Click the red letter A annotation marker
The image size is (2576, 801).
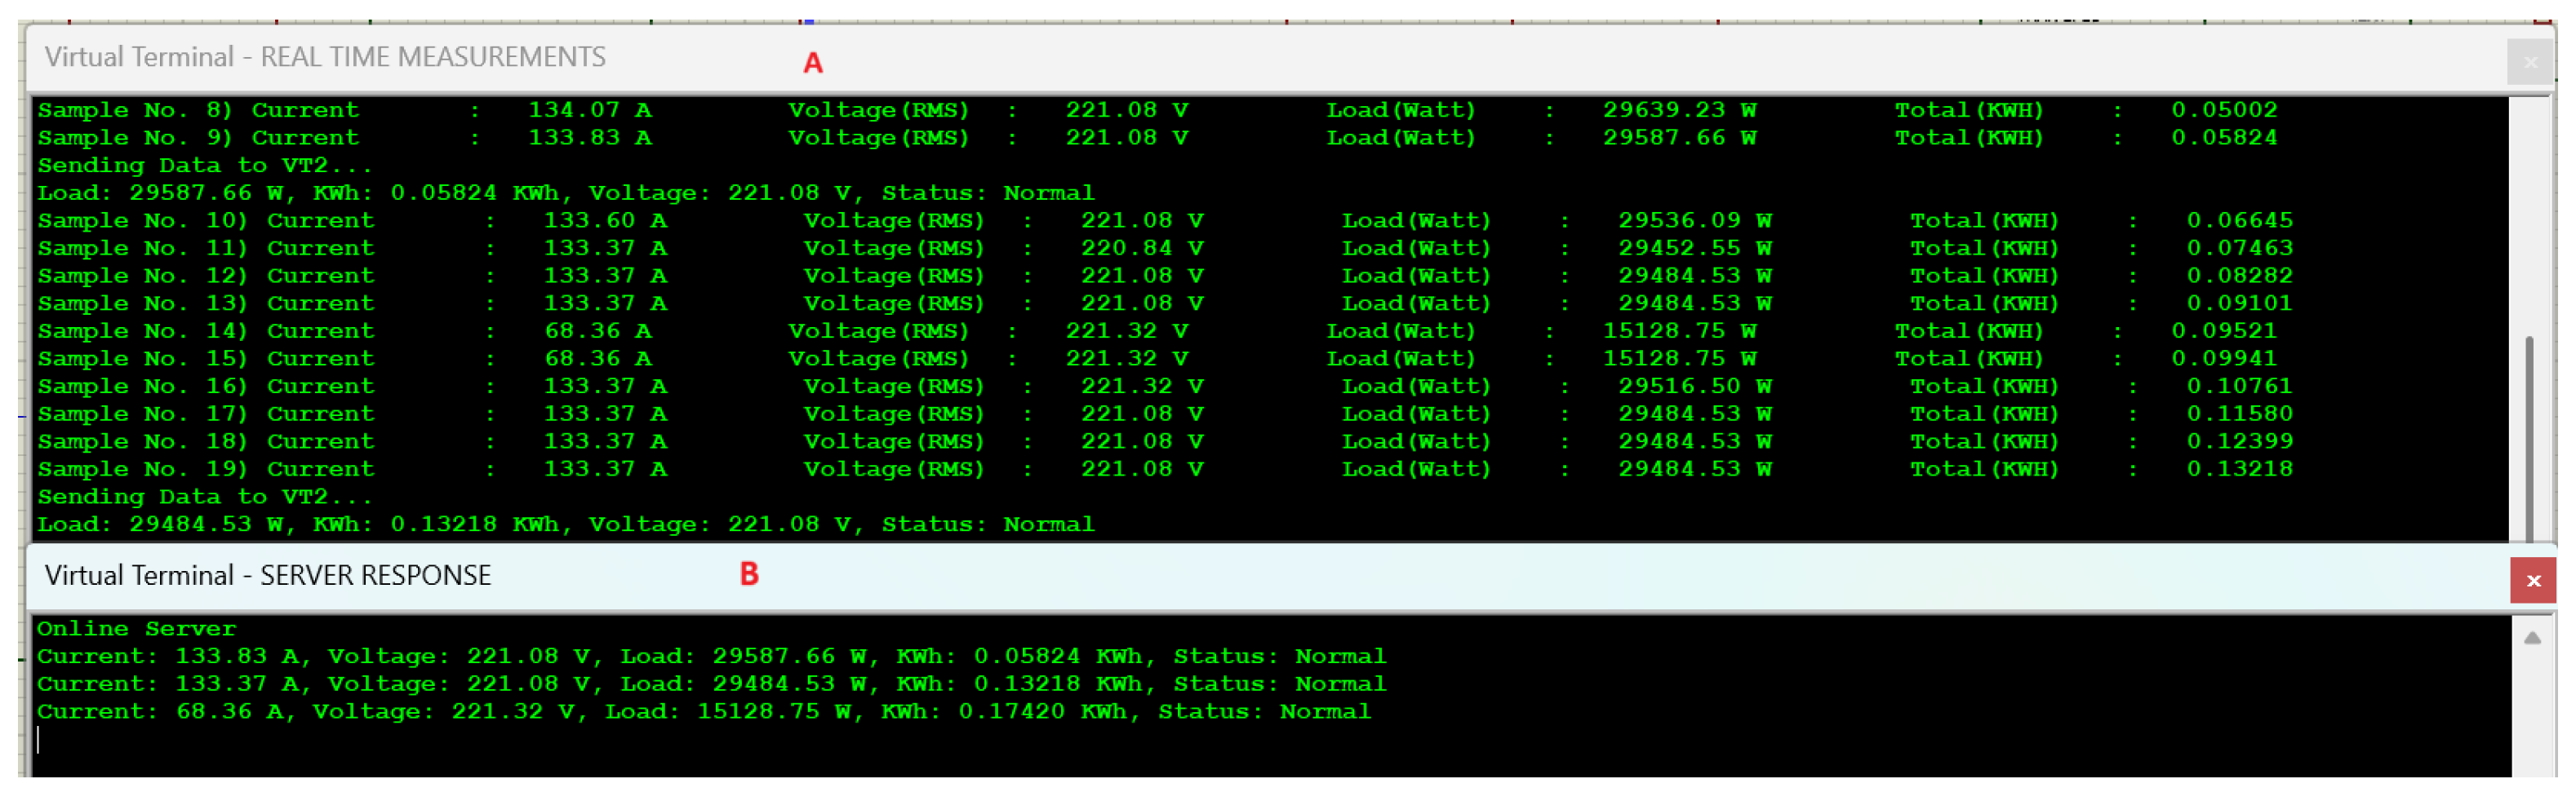(x=812, y=63)
